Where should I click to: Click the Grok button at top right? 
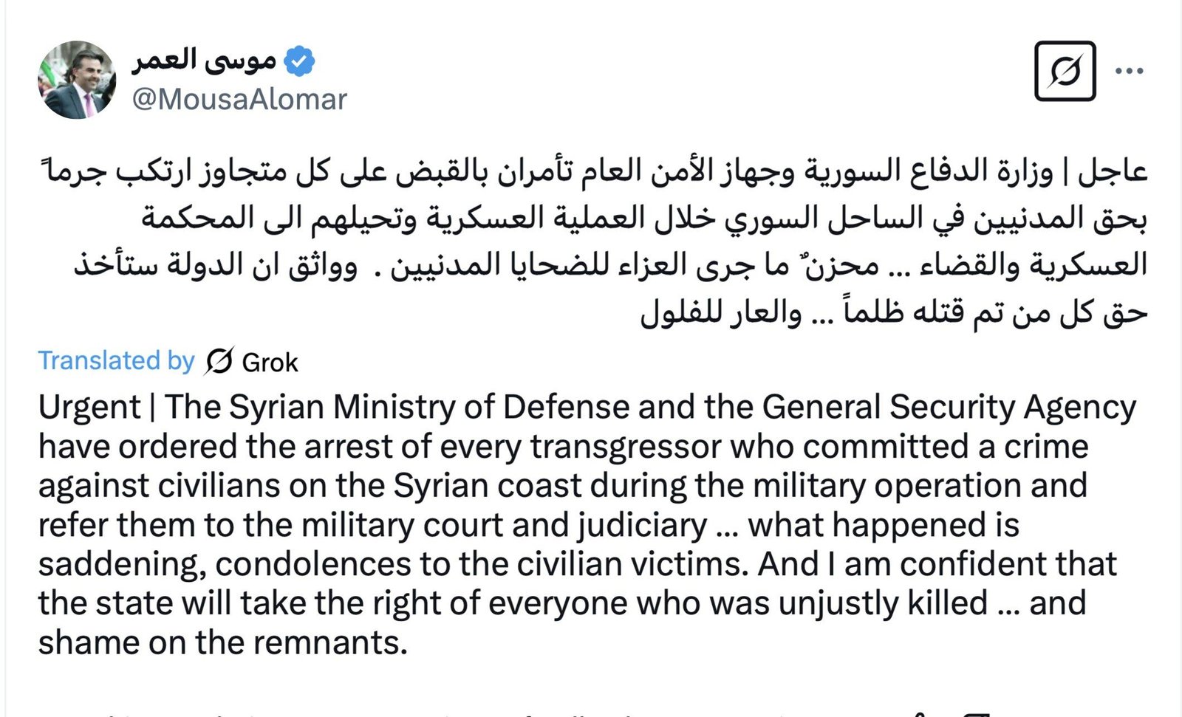(1065, 71)
